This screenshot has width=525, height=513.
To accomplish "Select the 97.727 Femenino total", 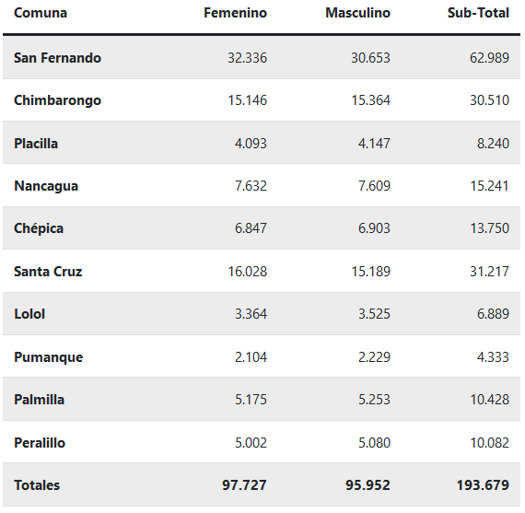I will pyautogui.click(x=244, y=485).
